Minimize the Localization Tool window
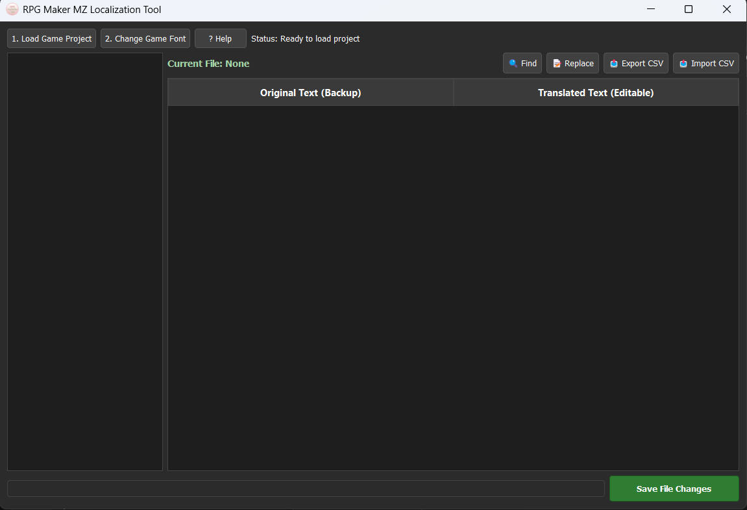The width and height of the screenshot is (747, 510). 651,10
